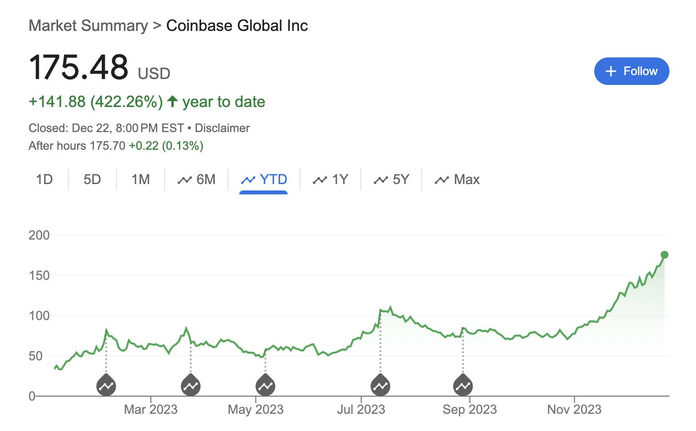This screenshot has height=431, width=696.
Task: Click the chart icon beside 6M
Action: point(184,180)
